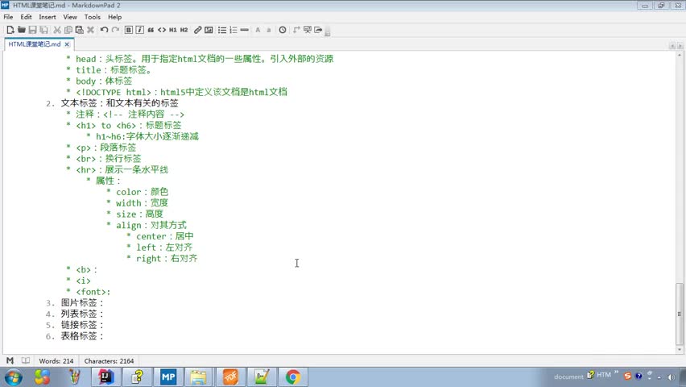Open File Explorer from taskbar
This screenshot has width=686, height=387.
tap(199, 377)
